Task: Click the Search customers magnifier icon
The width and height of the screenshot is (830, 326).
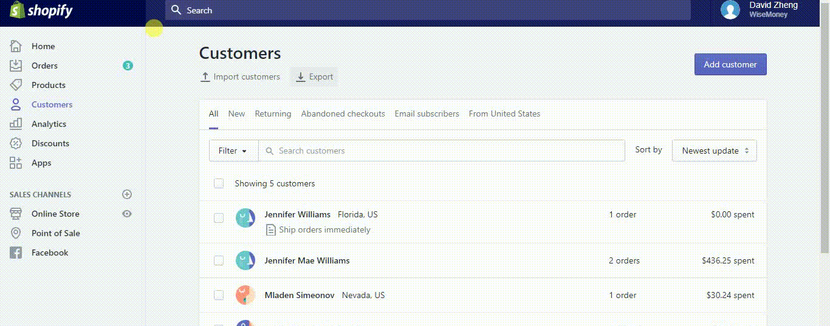Action: tap(270, 151)
